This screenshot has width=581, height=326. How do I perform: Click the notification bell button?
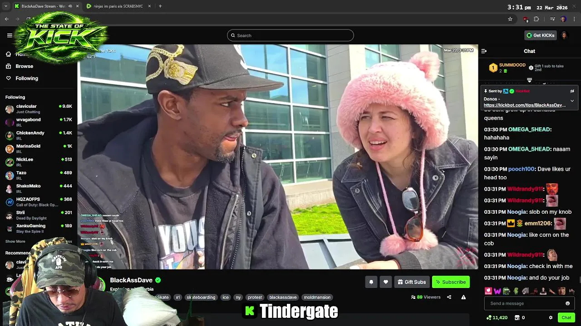371,282
